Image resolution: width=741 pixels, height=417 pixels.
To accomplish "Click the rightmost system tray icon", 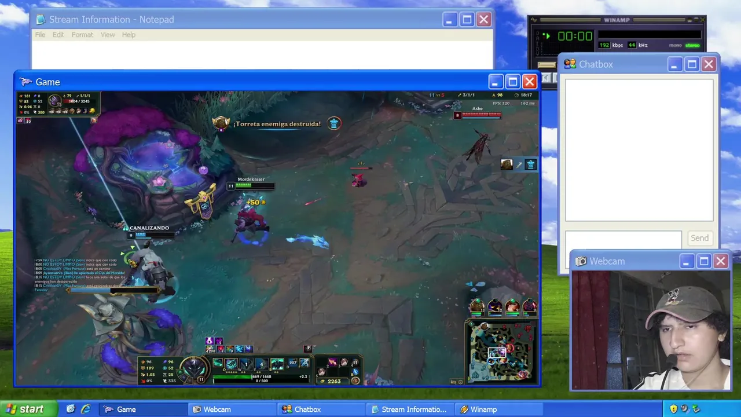I will (696, 409).
